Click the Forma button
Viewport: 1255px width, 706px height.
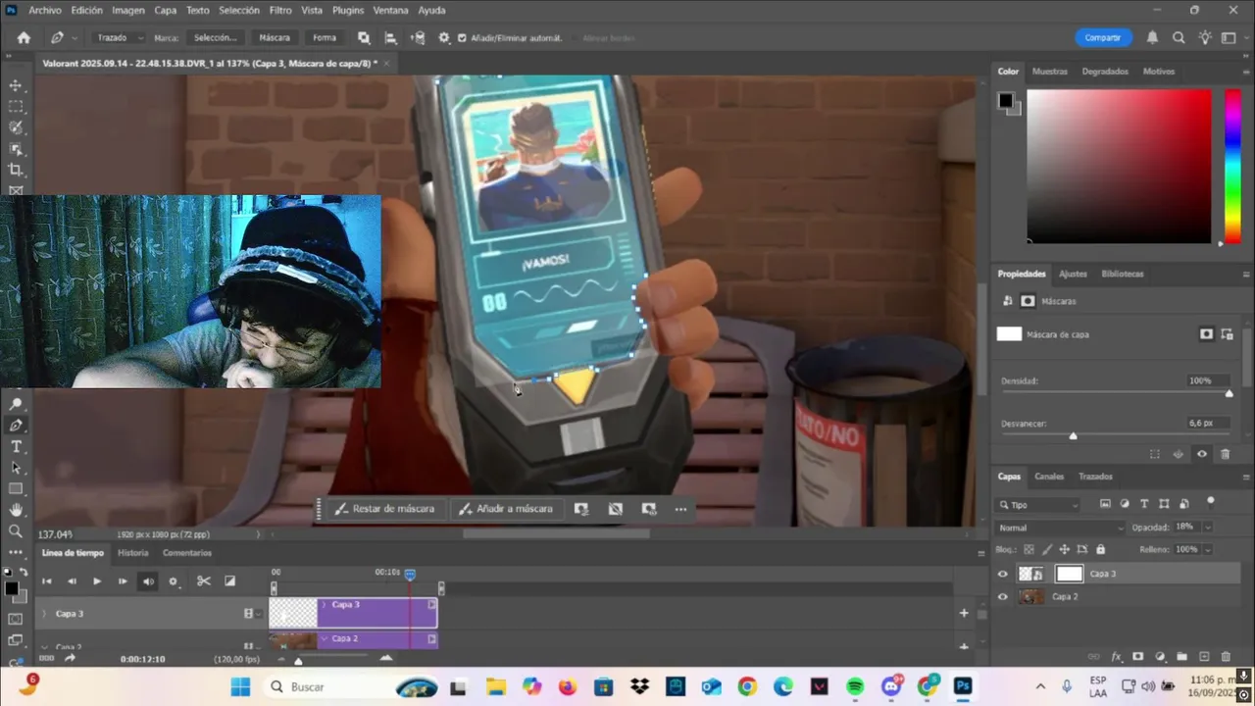click(325, 38)
